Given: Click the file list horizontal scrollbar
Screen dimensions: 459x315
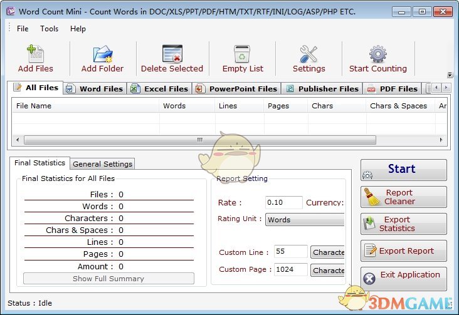Looking at the screenshot, I should [199, 140].
